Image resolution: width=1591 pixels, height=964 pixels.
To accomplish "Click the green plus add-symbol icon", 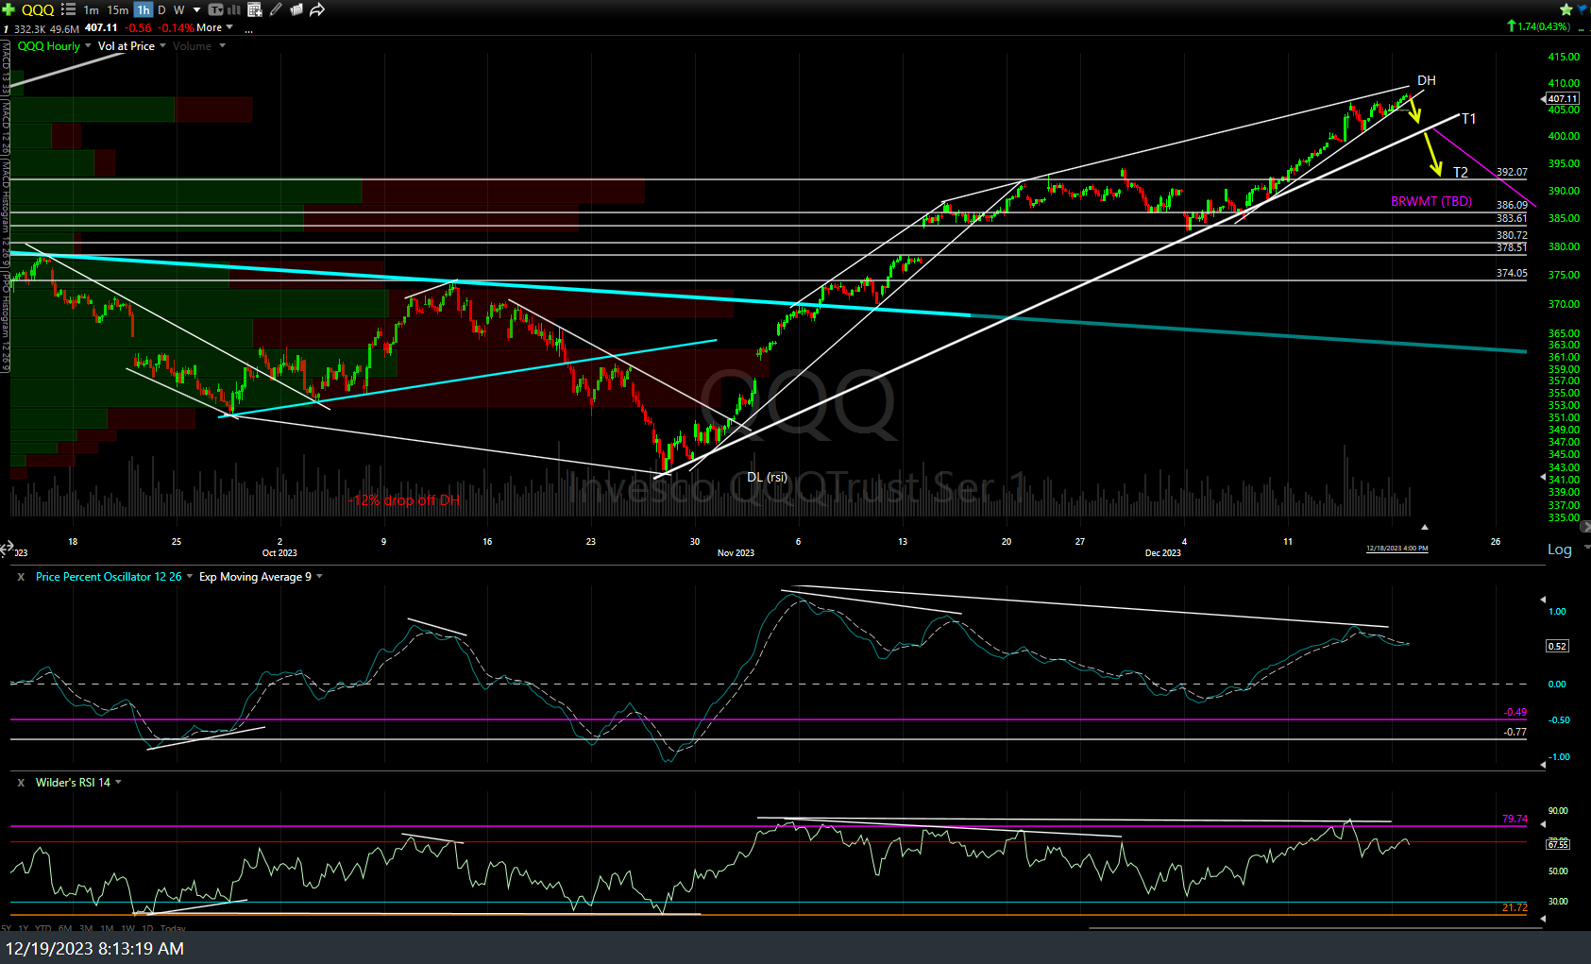I will click(8, 9).
